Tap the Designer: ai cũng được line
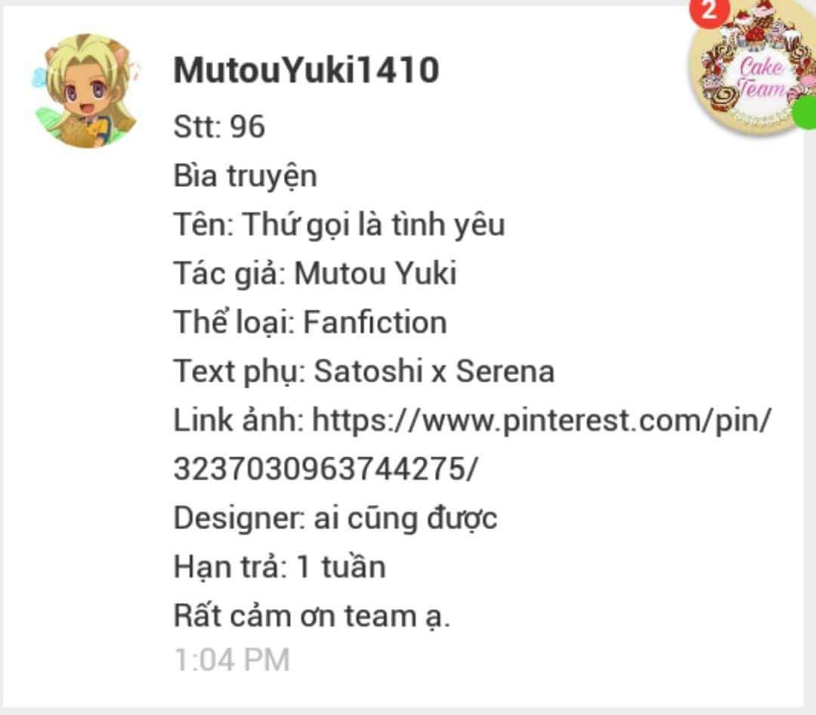This screenshot has width=816, height=715. tap(335, 518)
